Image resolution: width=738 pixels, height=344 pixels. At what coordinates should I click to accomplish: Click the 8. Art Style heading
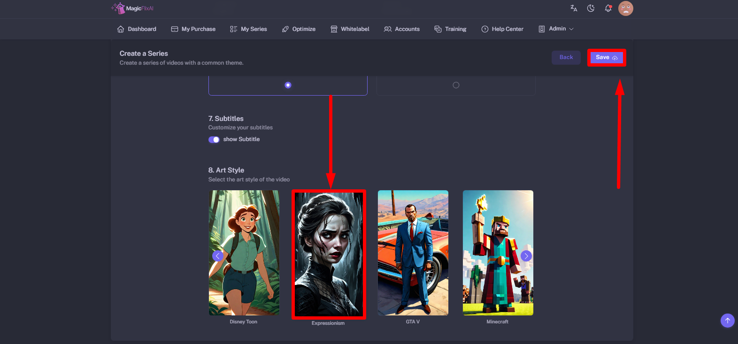coord(226,170)
